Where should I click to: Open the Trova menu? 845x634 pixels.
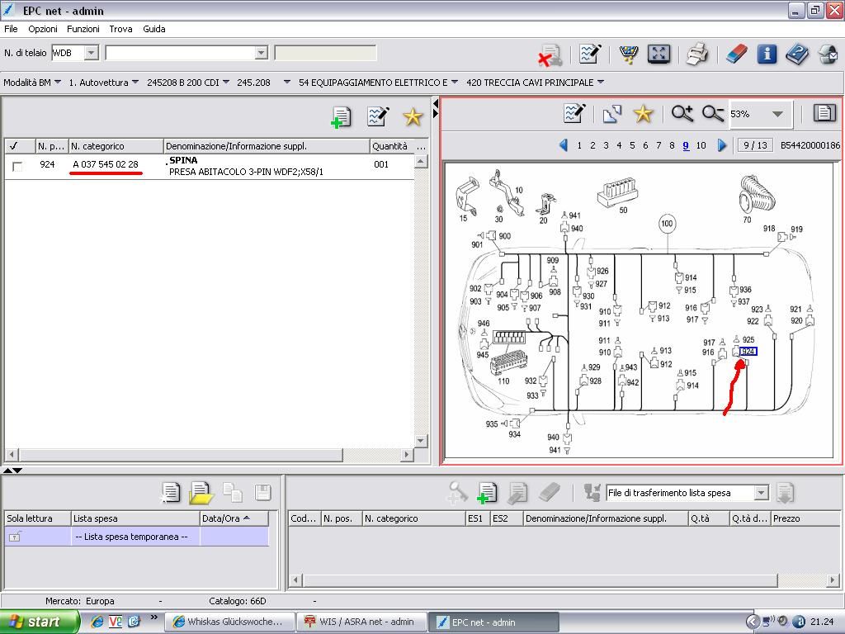120,29
